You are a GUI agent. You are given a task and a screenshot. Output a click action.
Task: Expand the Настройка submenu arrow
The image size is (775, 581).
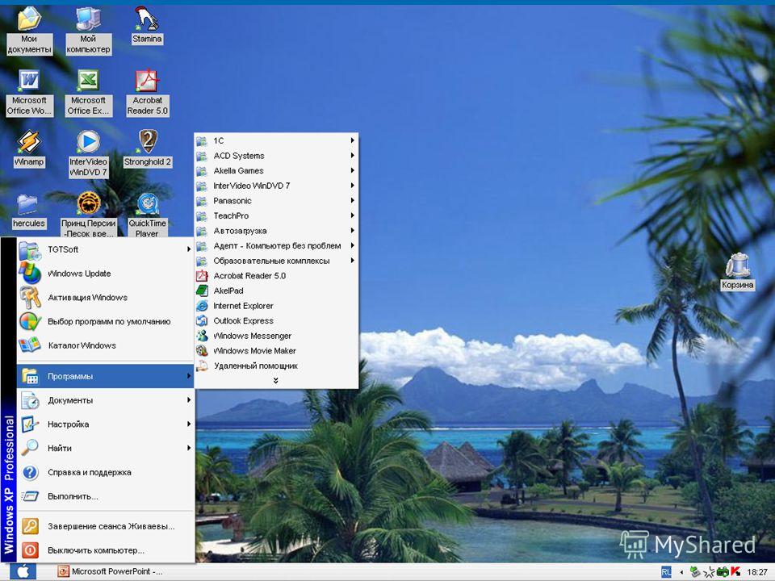(188, 424)
